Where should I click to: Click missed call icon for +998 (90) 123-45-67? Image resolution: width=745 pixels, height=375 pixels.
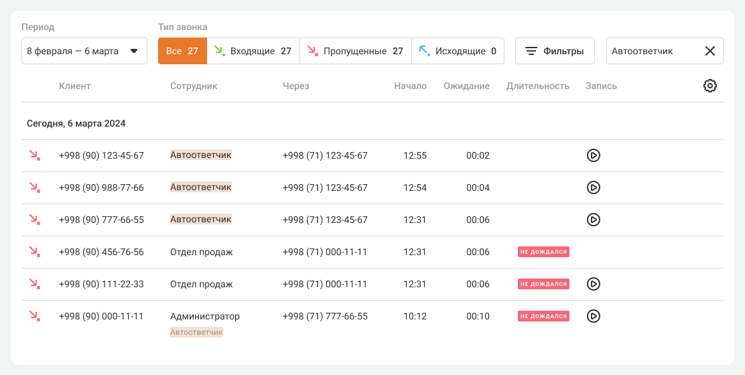pyautogui.click(x=34, y=155)
